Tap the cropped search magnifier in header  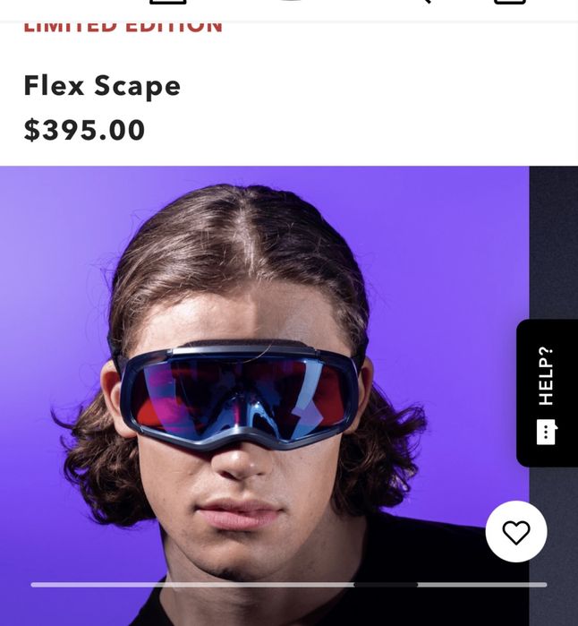tap(425, 2)
